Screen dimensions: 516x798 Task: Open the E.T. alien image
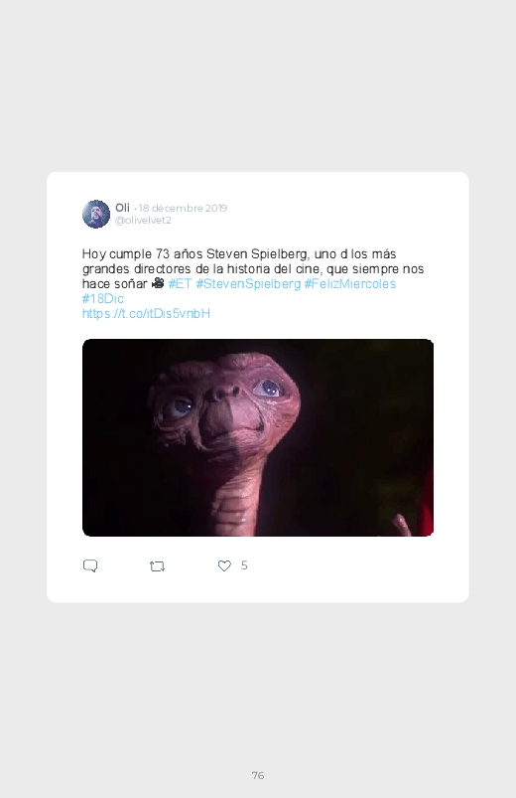[258, 437]
